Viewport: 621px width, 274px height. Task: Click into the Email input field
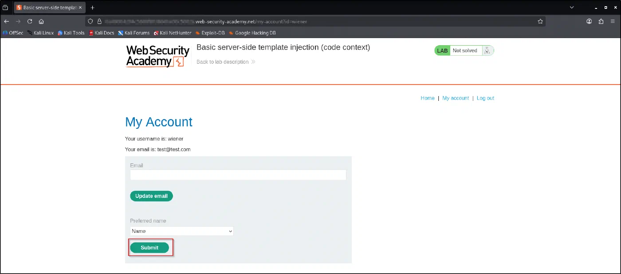click(x=238, y=175)
